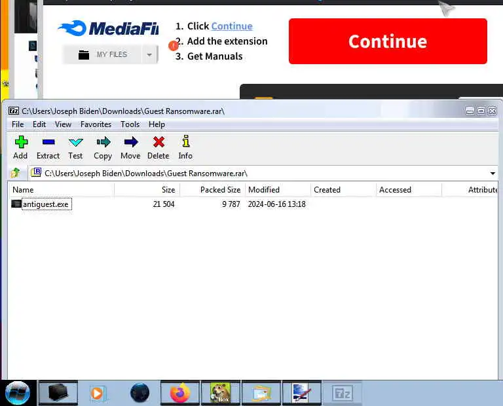Expand the MY FILES dropdown arrow
Screen dimensions: 503x406
149,54
